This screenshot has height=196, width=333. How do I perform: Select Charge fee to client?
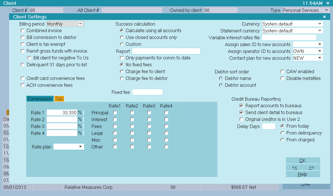(x=122, y=71)
